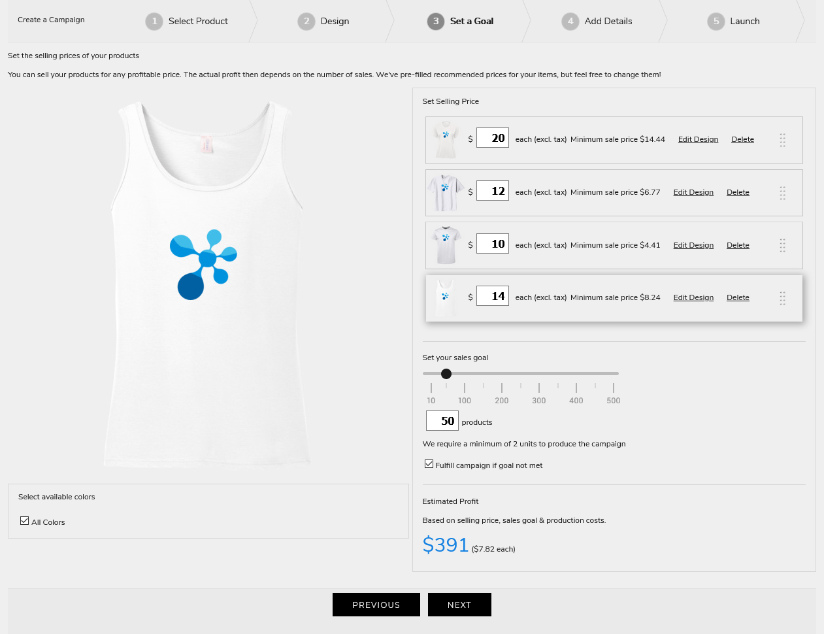
Task: Delete the $12 product
Action: pyautogui.click(x=738, y=192)
